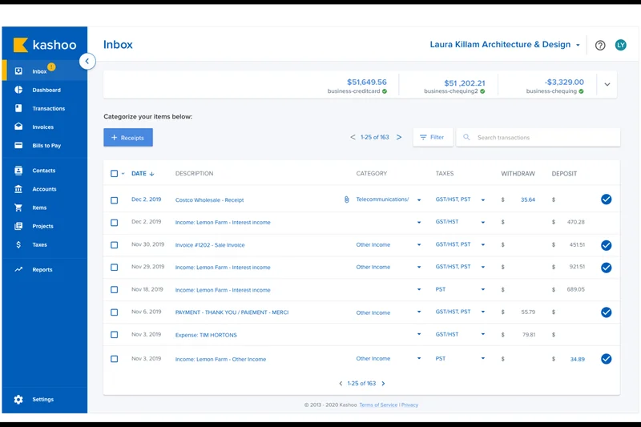
Task: Confirm the Invoice #1202 row with checkmark
Action: click(x=606, y=245)
